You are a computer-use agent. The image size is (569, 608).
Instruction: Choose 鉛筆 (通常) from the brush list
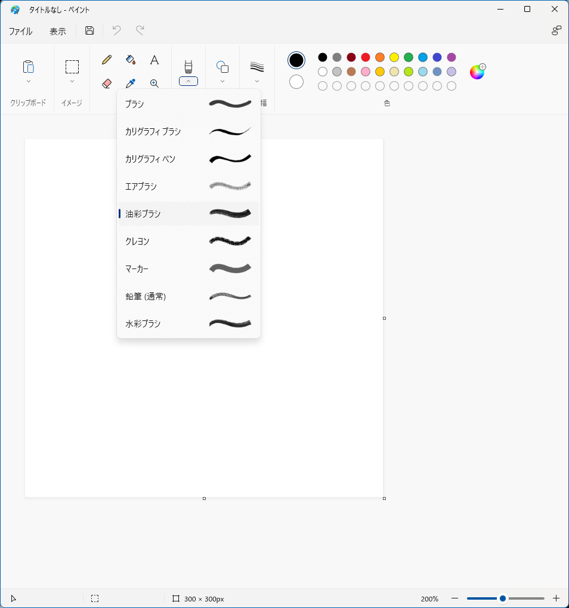click(x=188, y=297)
